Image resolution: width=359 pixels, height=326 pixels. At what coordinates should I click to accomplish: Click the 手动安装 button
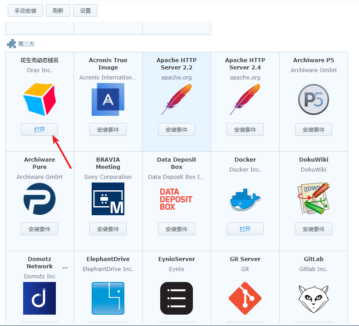(x=25, y=10)
